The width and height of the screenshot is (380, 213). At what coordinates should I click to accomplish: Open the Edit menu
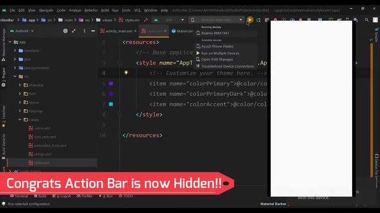21,10
